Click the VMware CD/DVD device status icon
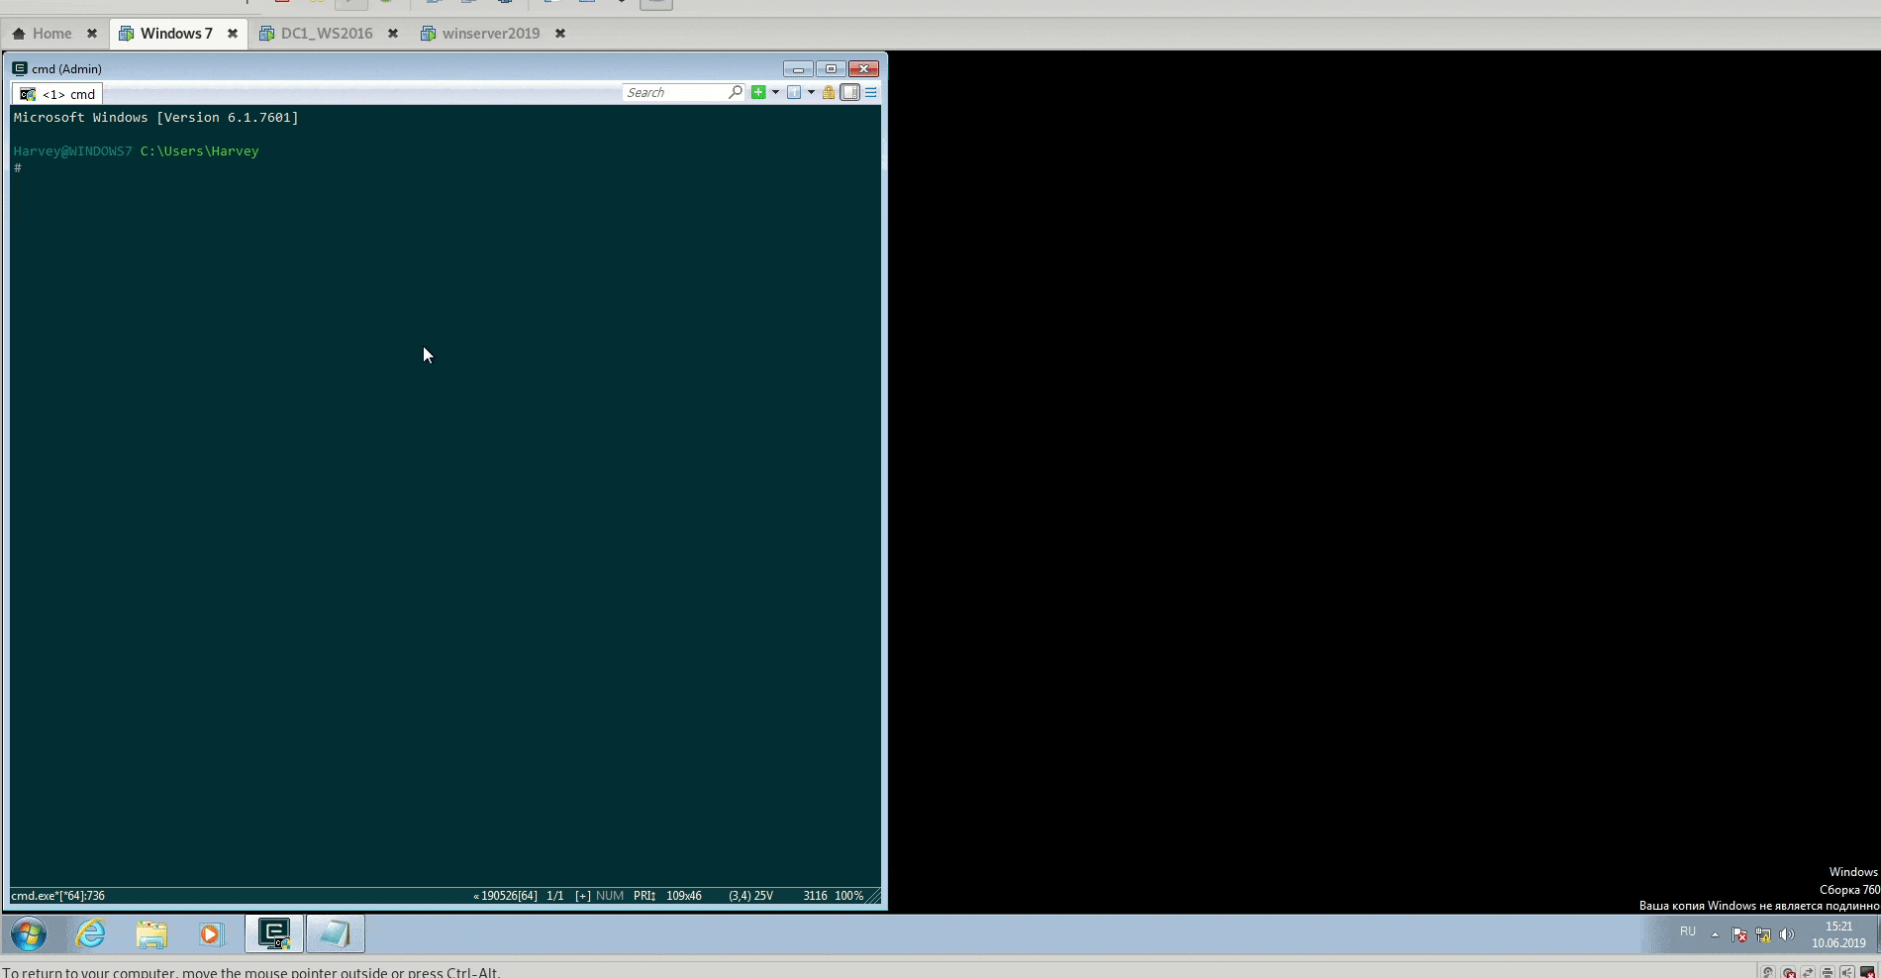 click(1788, 972)
